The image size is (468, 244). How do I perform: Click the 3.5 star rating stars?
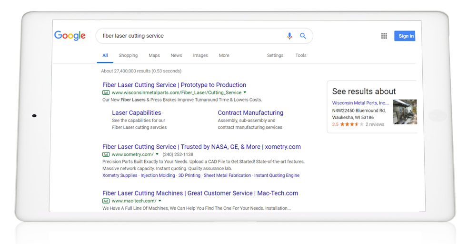352,124
